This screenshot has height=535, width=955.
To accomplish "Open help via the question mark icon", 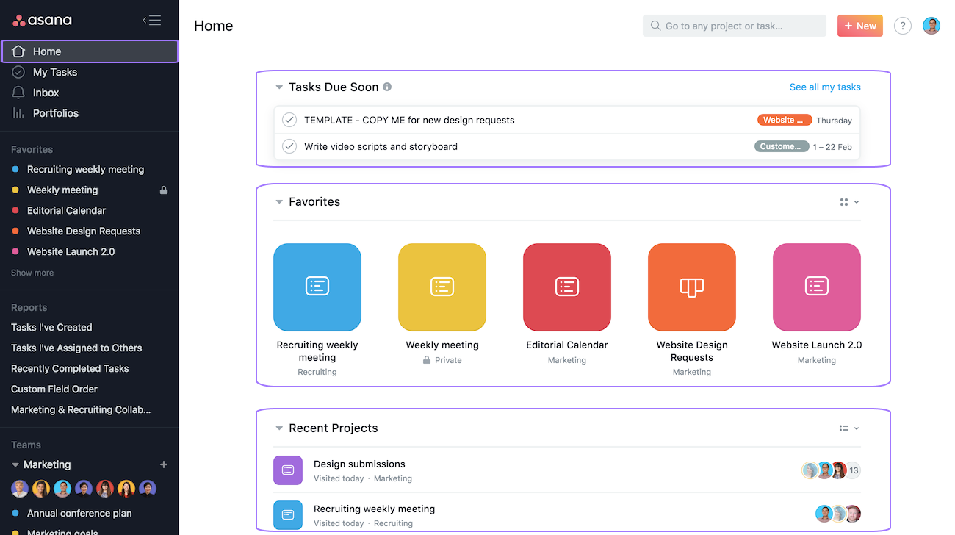I will [x=902, y=25].
